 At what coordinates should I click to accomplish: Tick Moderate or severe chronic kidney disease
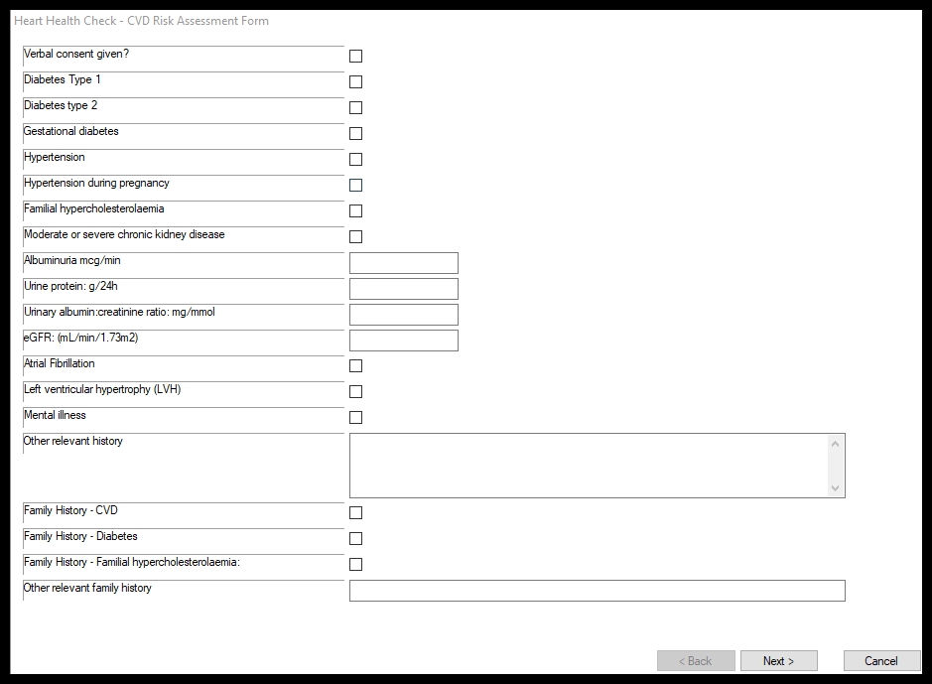click(355, 237)
